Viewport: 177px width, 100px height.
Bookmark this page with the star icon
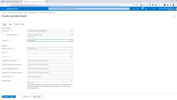pyautogui.click(x=137, y=5)
